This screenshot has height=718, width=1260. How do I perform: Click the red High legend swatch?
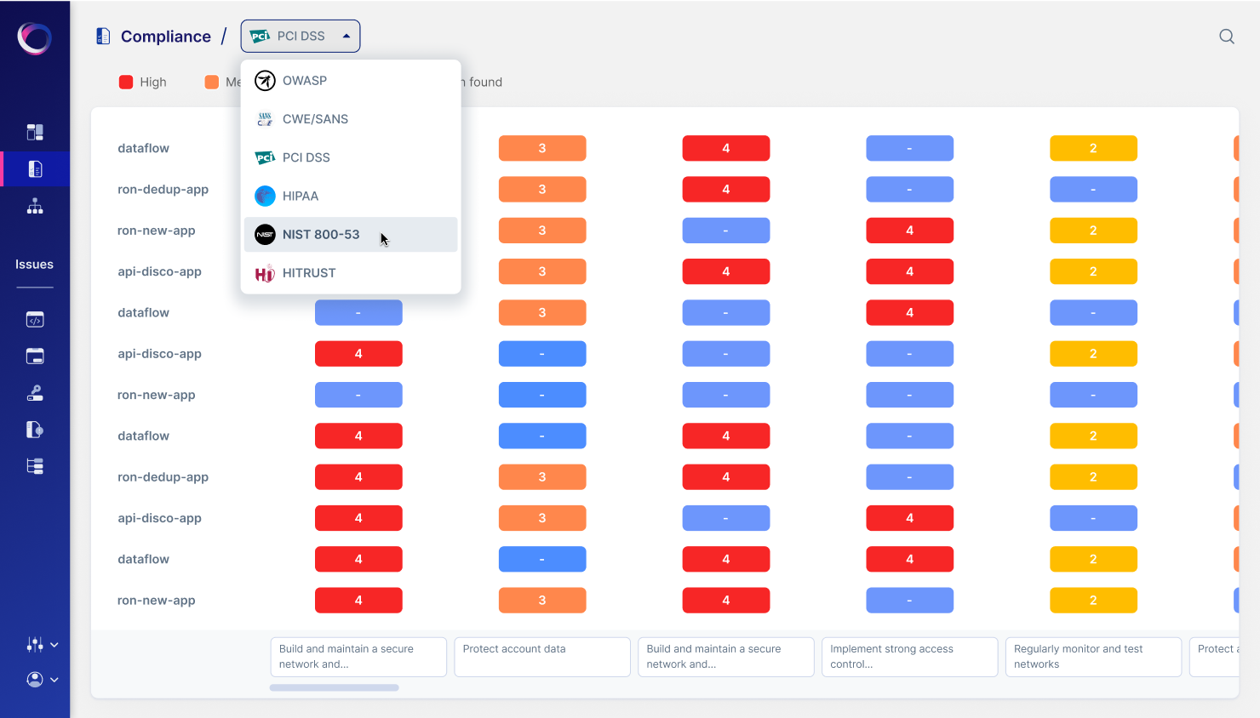tap(126, 82)
